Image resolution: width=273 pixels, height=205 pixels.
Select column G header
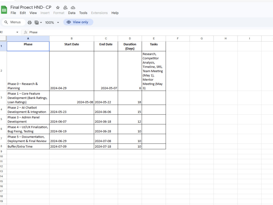coord(202,39)
